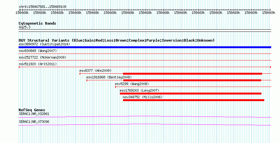Click the nsv348752 (Mills2006) label
280x143 pixels.
point(143,97)
